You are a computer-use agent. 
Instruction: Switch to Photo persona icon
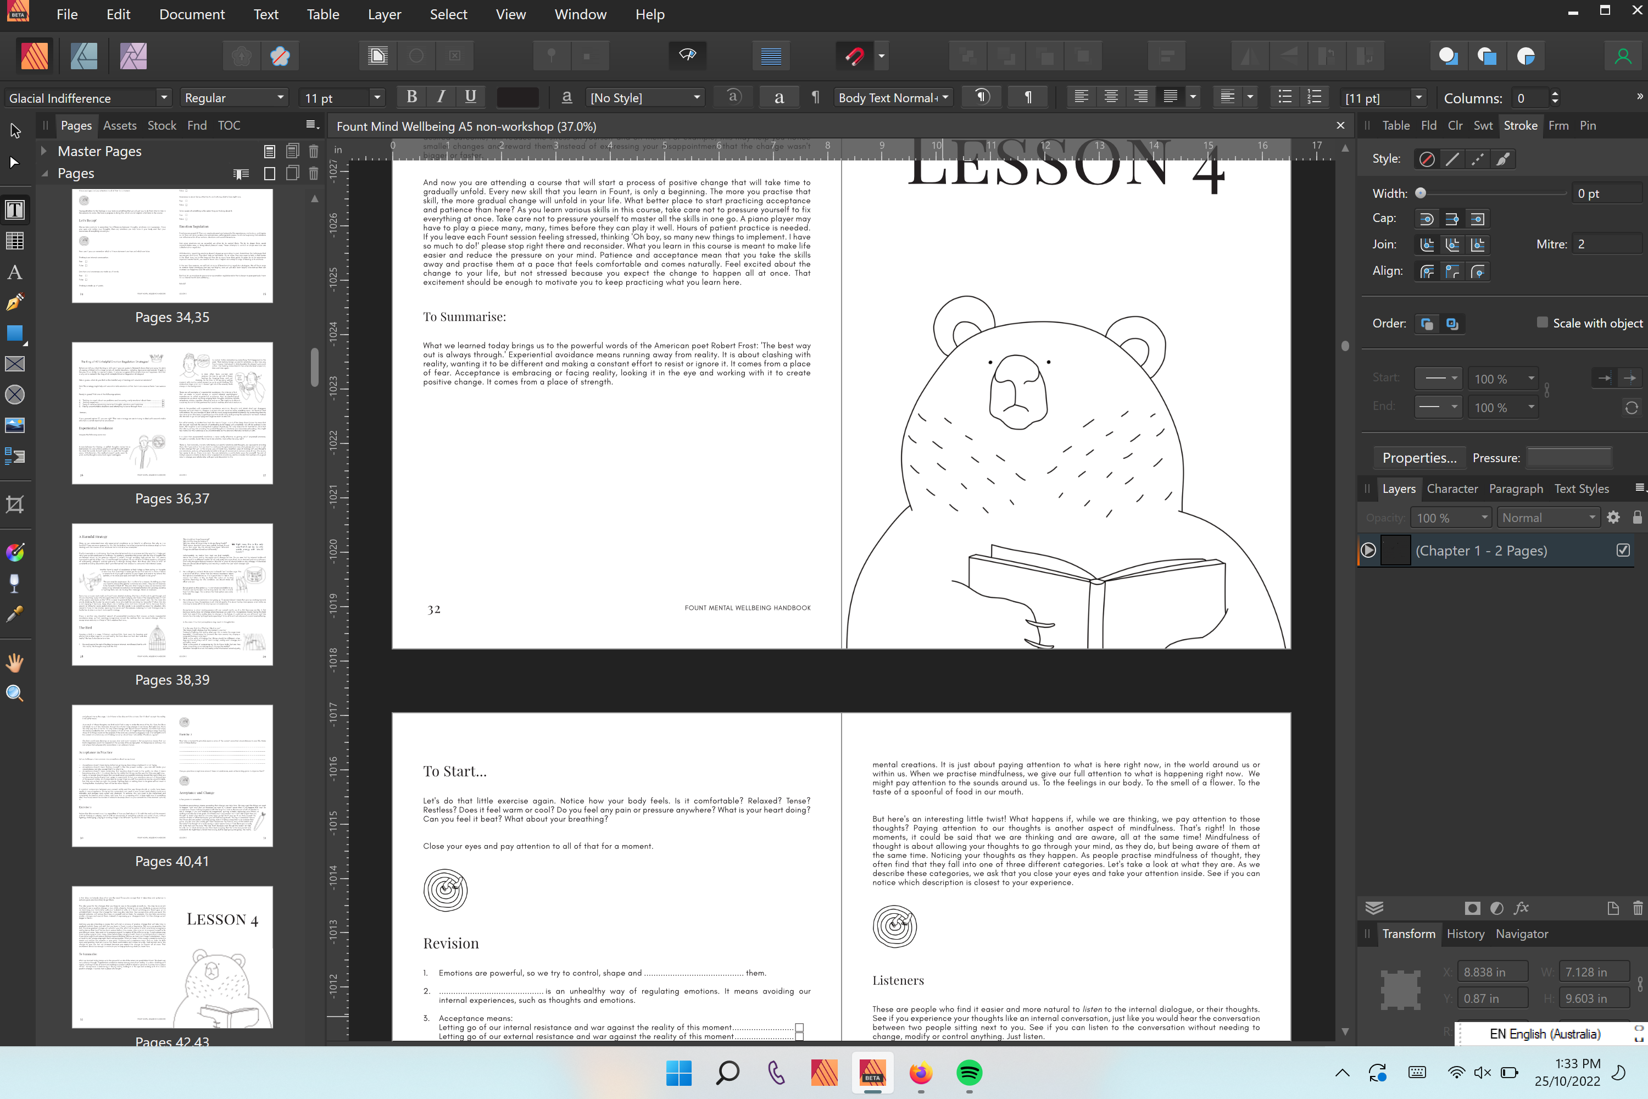click(x=133, y=55)
